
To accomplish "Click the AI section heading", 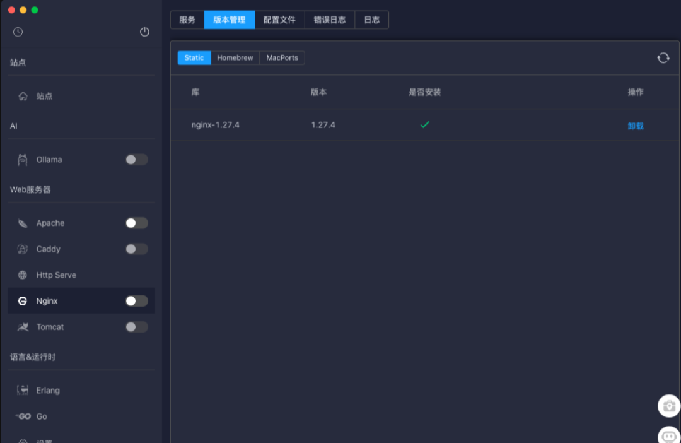I will pos(14,126).
